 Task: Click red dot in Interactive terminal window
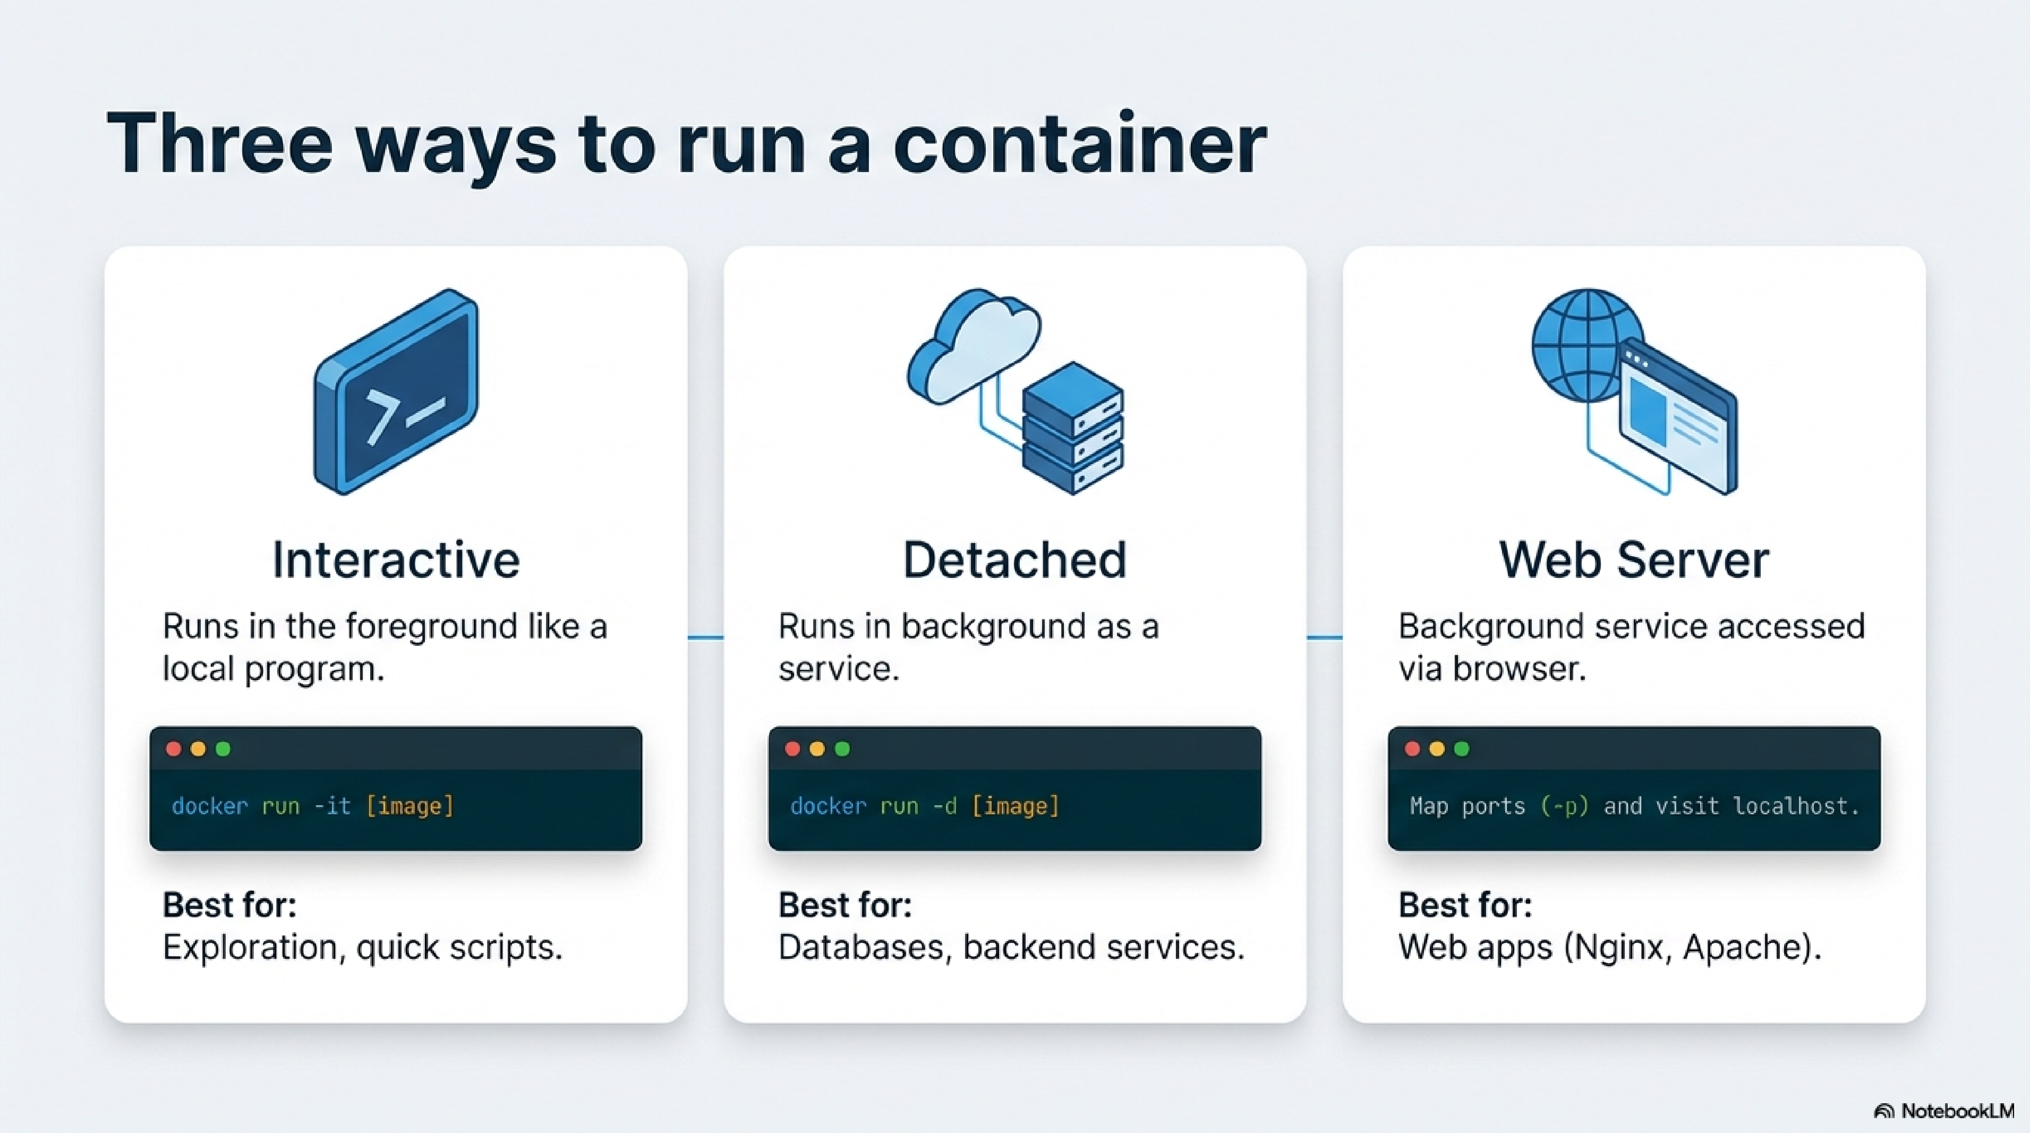click(x=173, y=749)
